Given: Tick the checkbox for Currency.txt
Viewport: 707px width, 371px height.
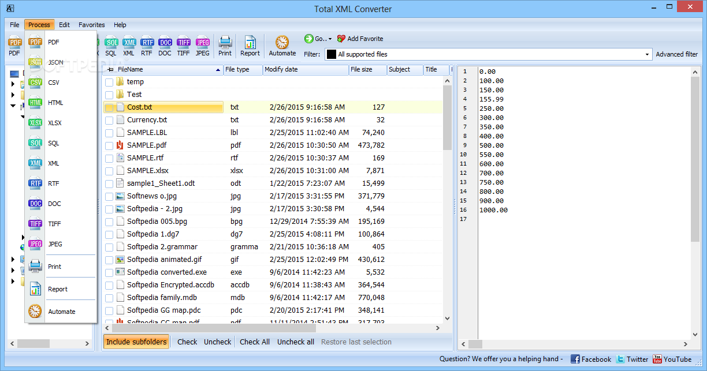Looking at the screenshot, I should (109, 121).
